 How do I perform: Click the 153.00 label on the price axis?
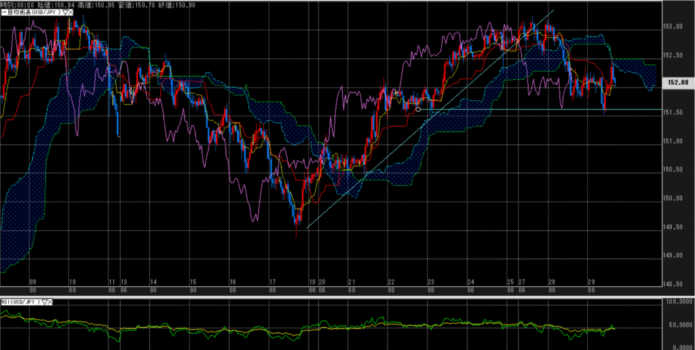(x=673, y=26)
